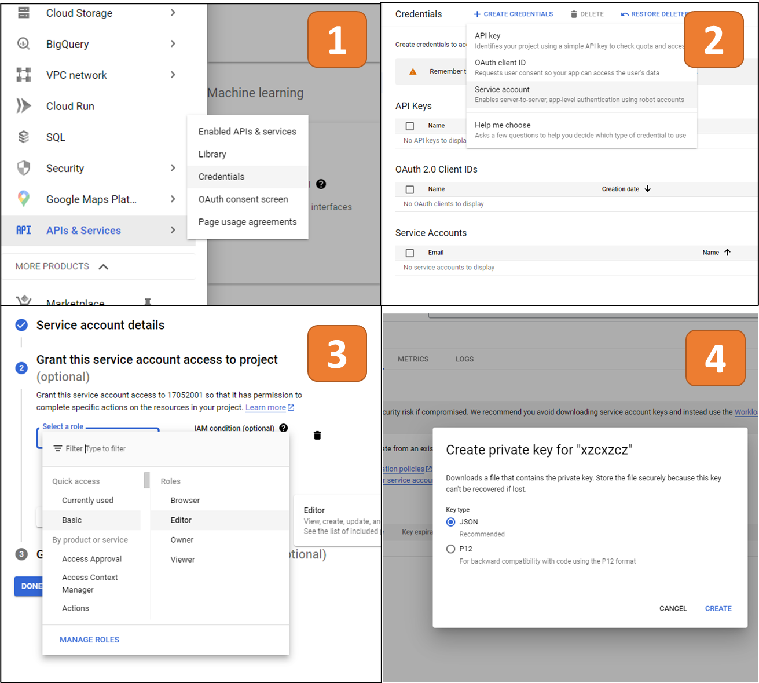Image resolution: width=759 pixels, height=683 pixels.
Task: Choose Credentials from the APIs submenu
Action: coord(221,177)
